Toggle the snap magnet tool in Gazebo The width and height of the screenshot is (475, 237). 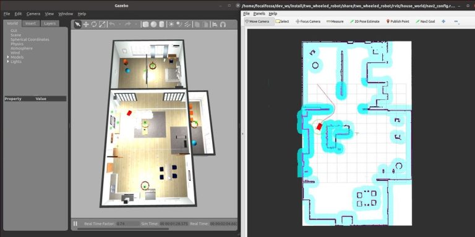point(223,25)
